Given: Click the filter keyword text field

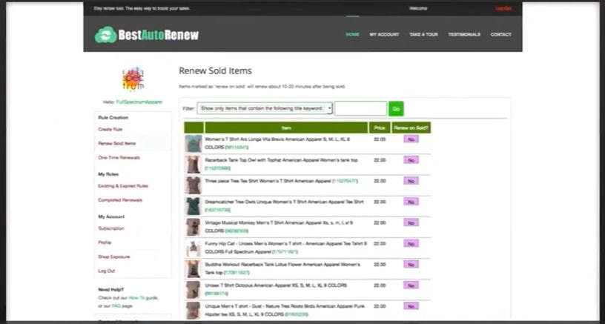Looking at the screenshot, I should (360, 108).
